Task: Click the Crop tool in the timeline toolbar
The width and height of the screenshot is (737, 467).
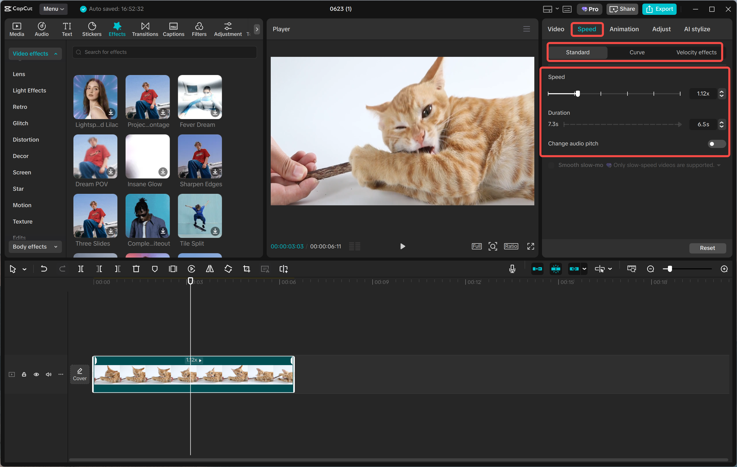Action: (x=246, y=269)
